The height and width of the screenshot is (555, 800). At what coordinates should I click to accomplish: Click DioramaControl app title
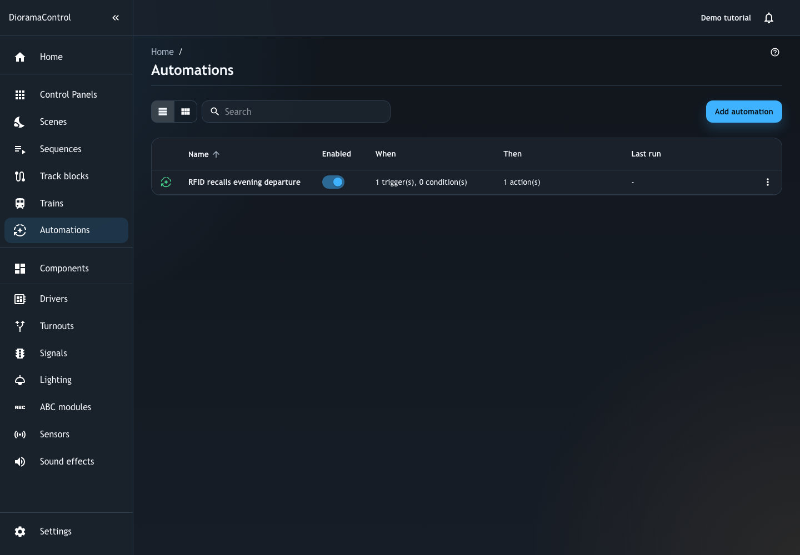pyautogui.click(x=40, y=18)
